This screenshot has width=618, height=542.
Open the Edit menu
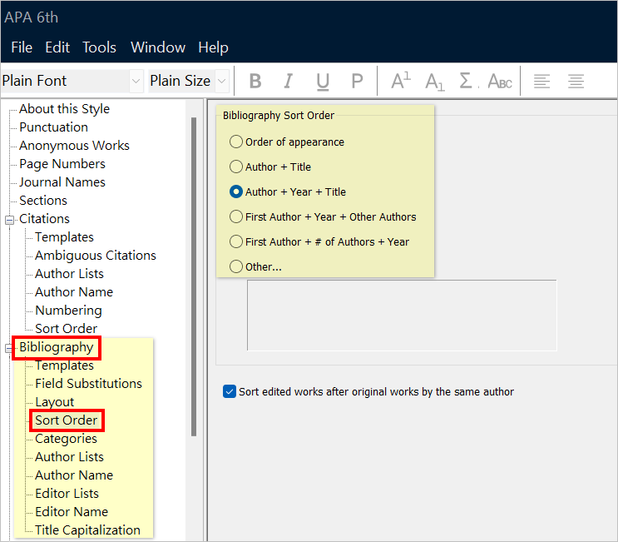click(57, 47)
